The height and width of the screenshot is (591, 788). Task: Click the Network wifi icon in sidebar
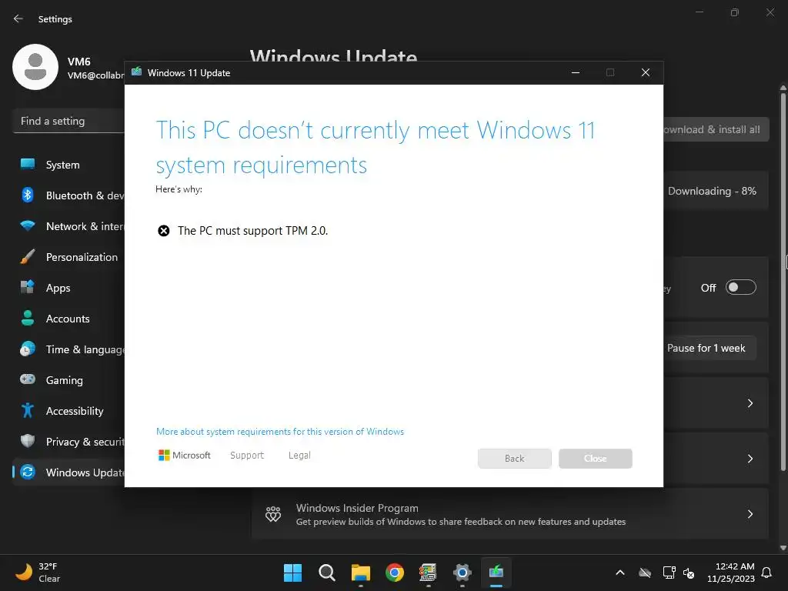(28, 225)
